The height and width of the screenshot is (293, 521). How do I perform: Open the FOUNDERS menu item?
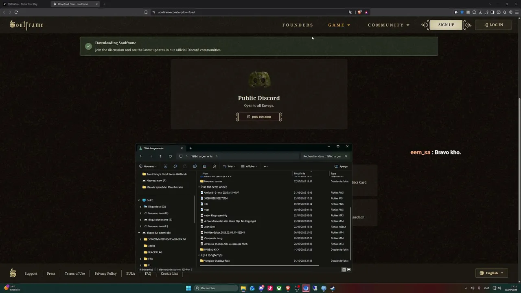click(x=298, y=25)
